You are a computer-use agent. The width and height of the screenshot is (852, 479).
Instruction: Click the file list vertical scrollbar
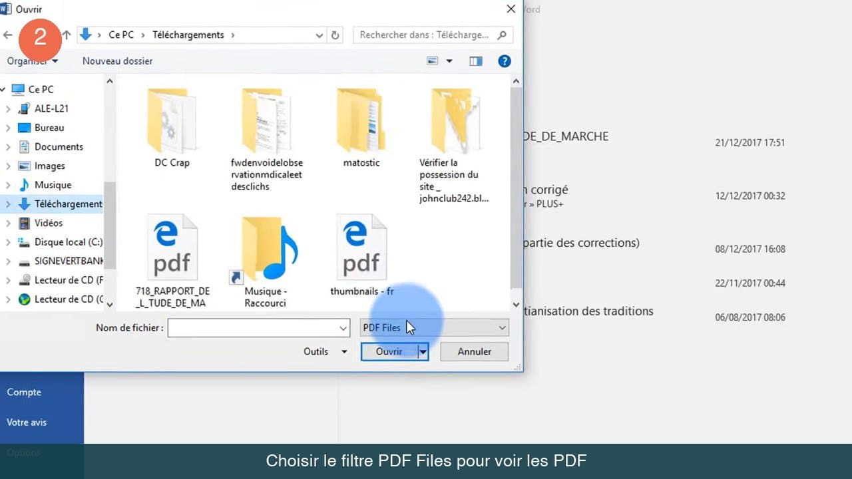(516, 188)
